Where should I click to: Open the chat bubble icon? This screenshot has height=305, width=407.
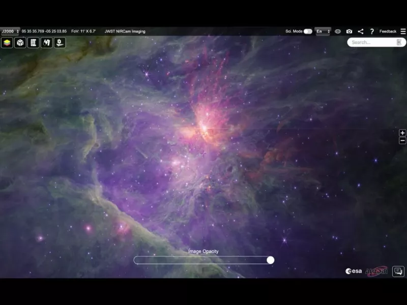pyautogui.click(x=398, y=271)
